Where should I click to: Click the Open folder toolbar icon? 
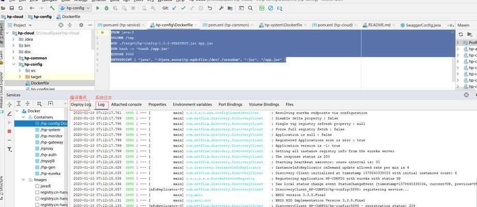tap(3, 8)
